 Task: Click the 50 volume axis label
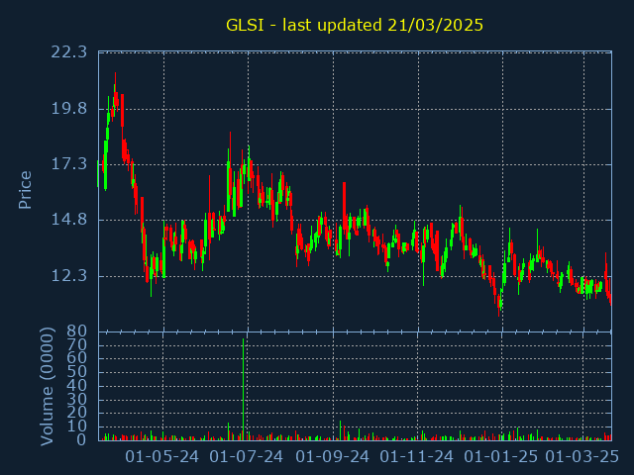pyautogui.click(x=76, y=372)
